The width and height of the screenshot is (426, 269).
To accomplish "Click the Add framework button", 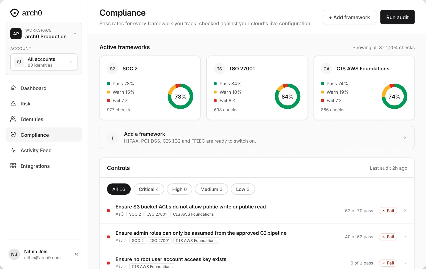I will tap(349, 17).
